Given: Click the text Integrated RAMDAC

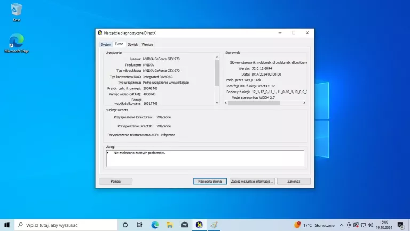Looking at the screenshot, I should [x=158, y=77].
